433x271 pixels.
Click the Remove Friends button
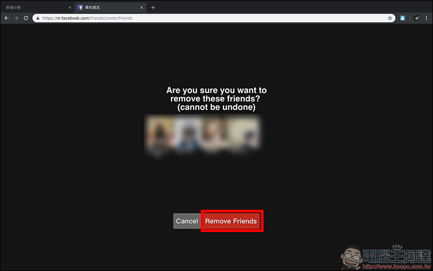click(232, 221)
